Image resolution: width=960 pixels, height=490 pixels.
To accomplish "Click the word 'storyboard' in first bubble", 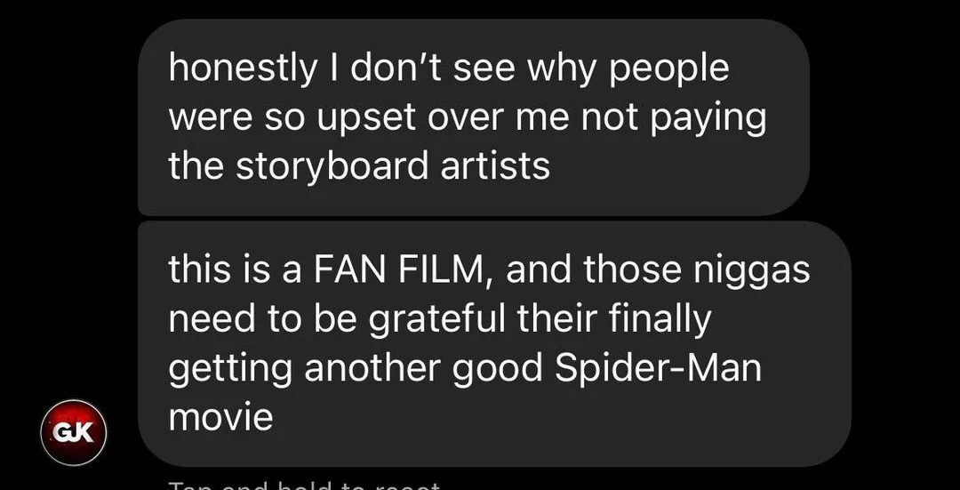I will pos(332,166).
